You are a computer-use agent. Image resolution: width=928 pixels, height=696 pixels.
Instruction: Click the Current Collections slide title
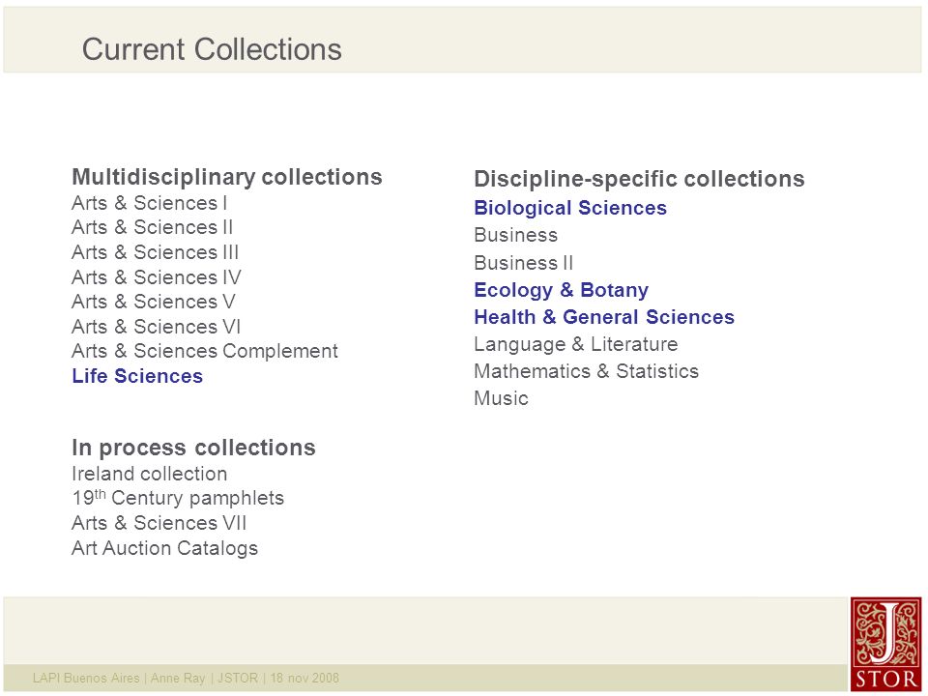click(212, 48)
